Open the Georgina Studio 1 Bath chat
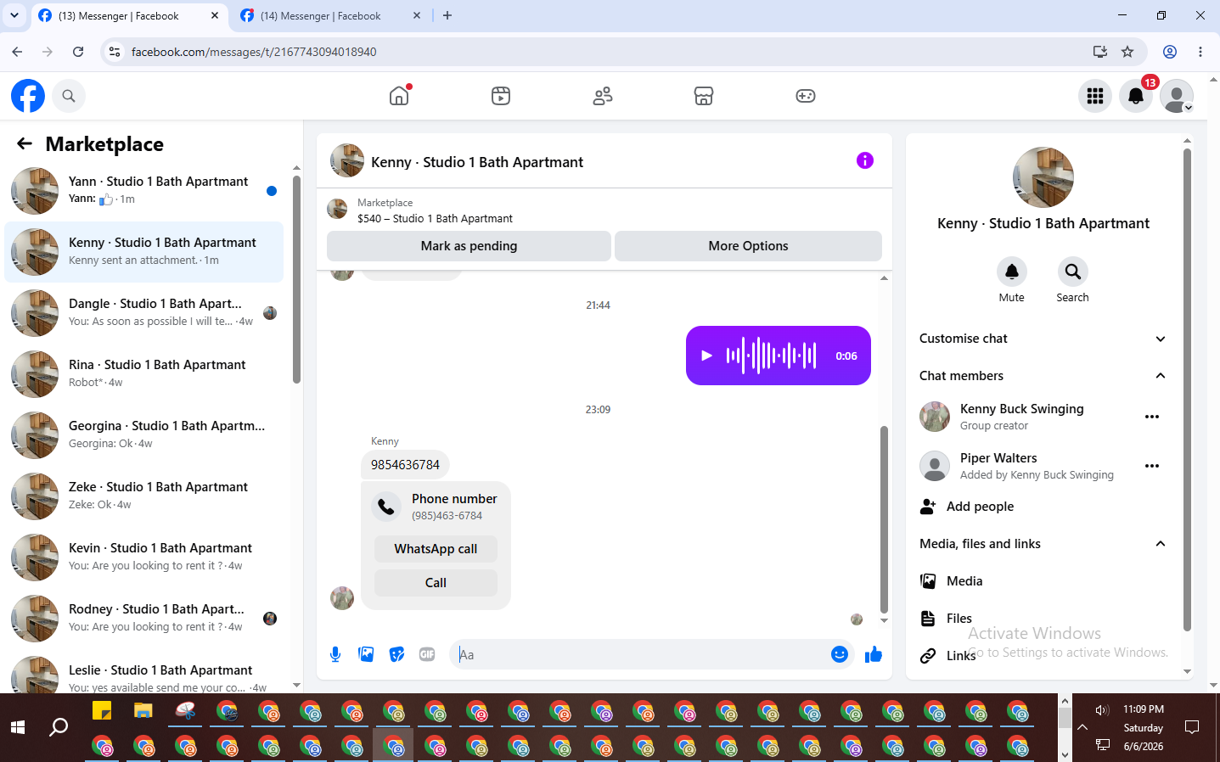The height and width of the screenshot is (762, 1220). 144,435
